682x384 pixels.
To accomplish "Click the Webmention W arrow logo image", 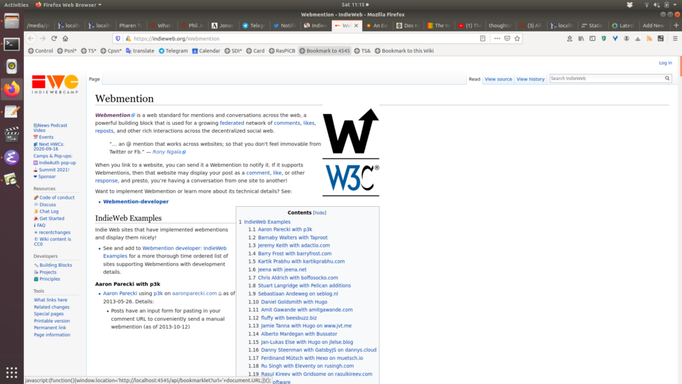I will [350, 131].
